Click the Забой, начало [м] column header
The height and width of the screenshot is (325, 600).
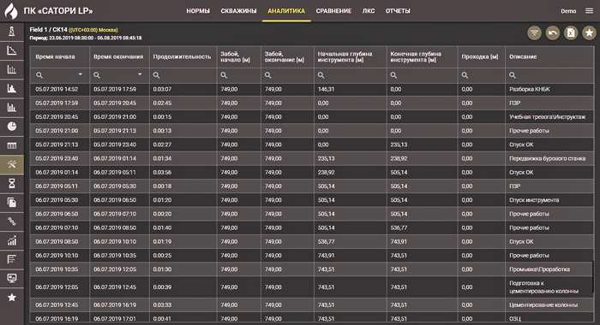(x=239, y=57)
